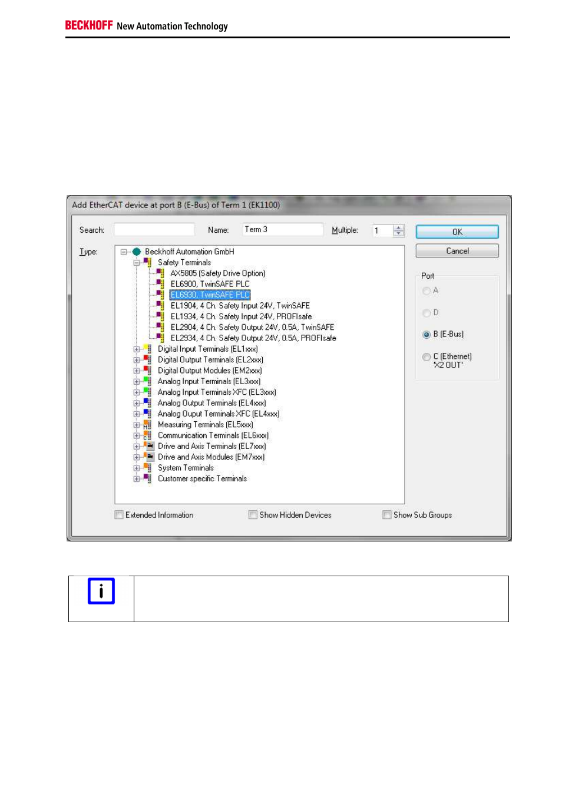This screenshot has height=796, width=562.
Task: Click the Analog Ouput Terminals XFC icon
Action: click(147, 414)
